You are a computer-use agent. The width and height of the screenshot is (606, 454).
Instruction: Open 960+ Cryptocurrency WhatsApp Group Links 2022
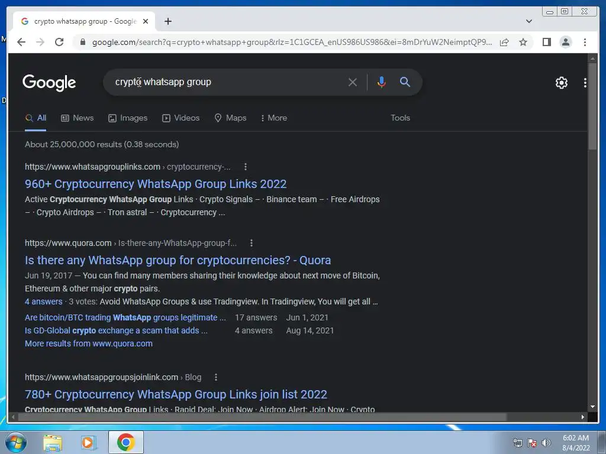pyautogui.click(x=156, y=184)
